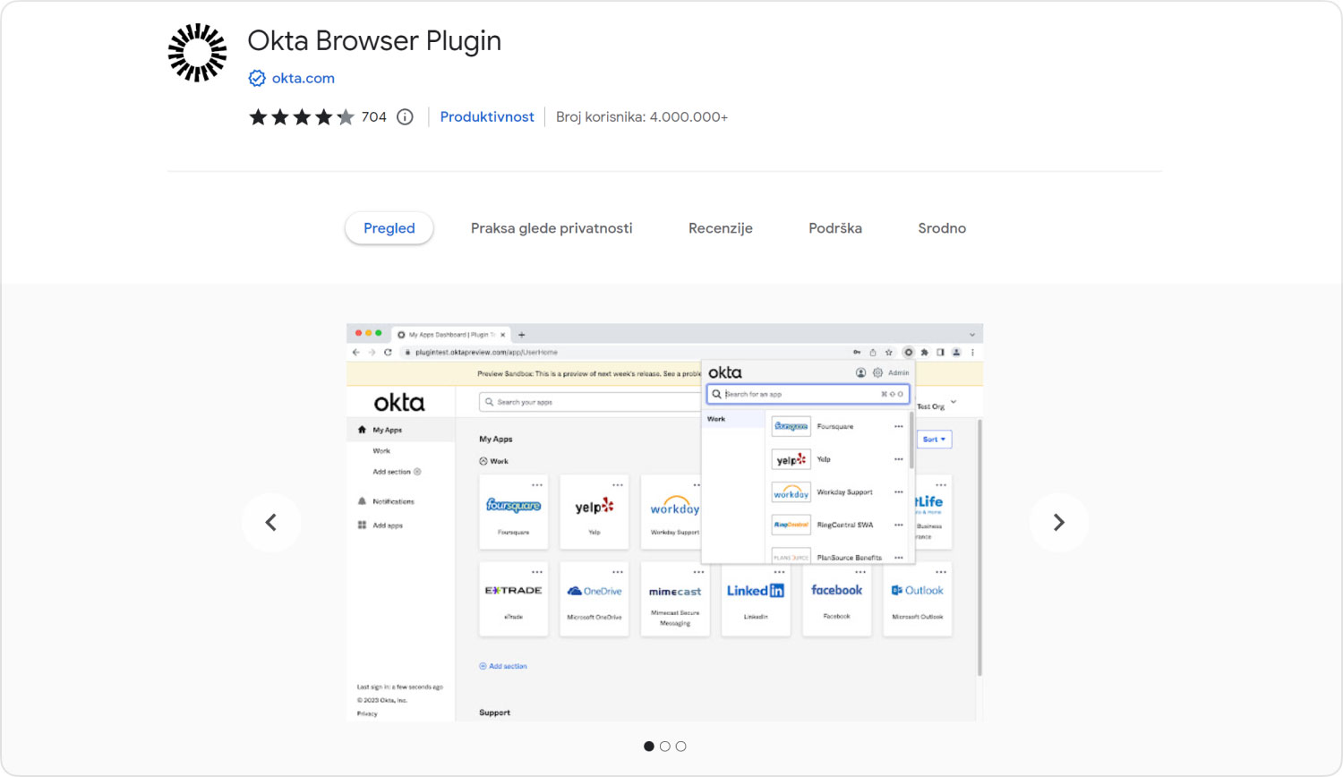Click the Yelp row in plugin popup
The width and height of the screenshot is (1343, 777).
click(838, 459)
